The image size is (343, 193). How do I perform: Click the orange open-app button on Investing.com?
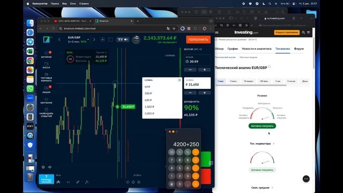click(x=287, y=32)
